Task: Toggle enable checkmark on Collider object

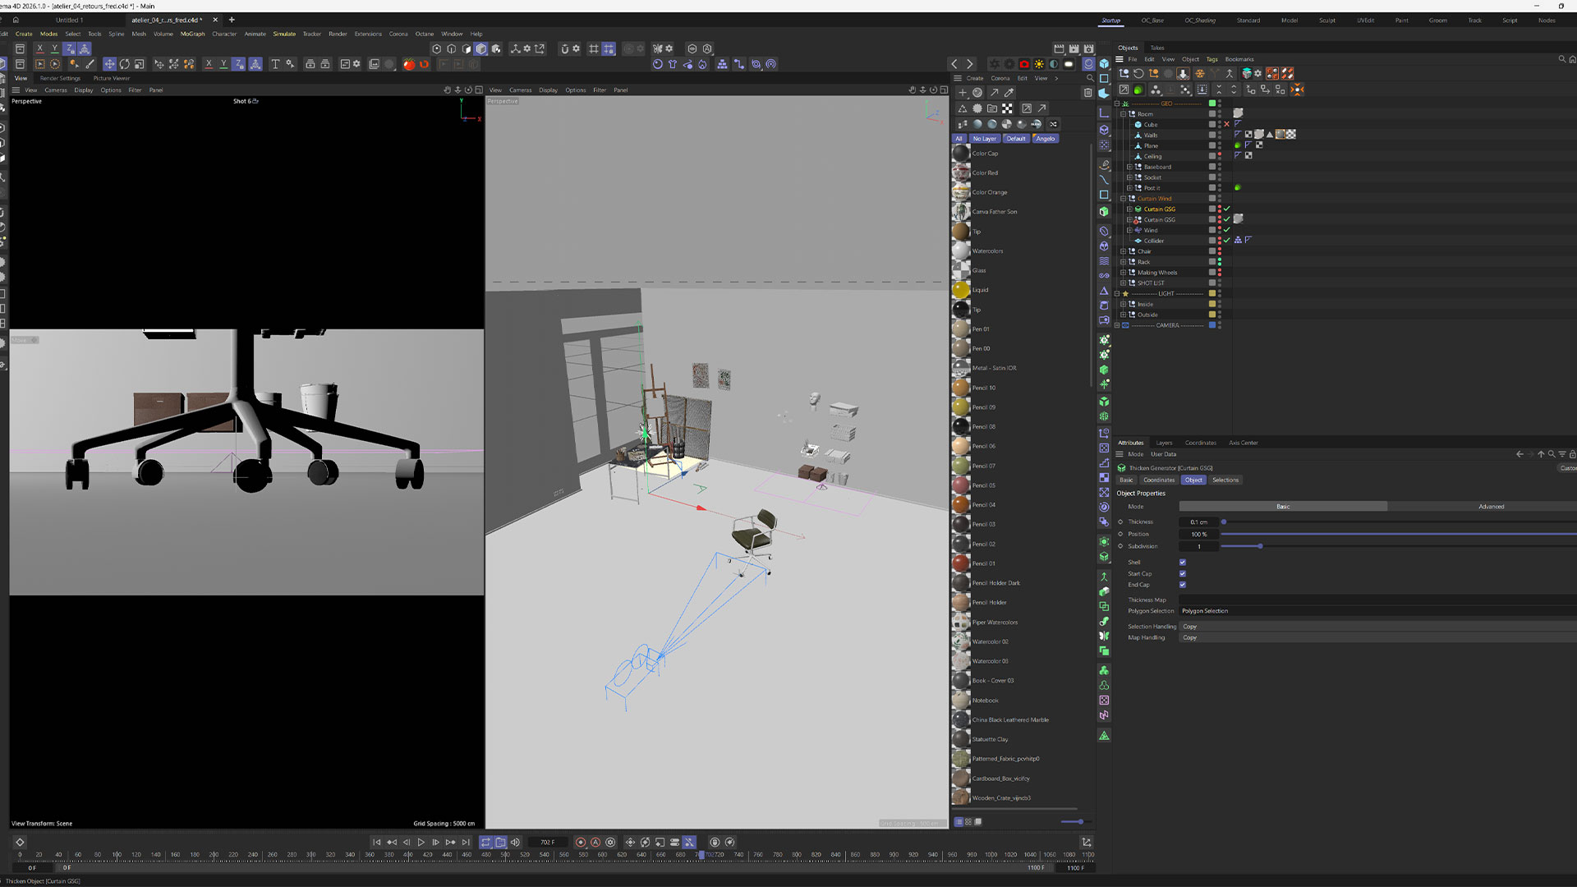Action: 1227,241
